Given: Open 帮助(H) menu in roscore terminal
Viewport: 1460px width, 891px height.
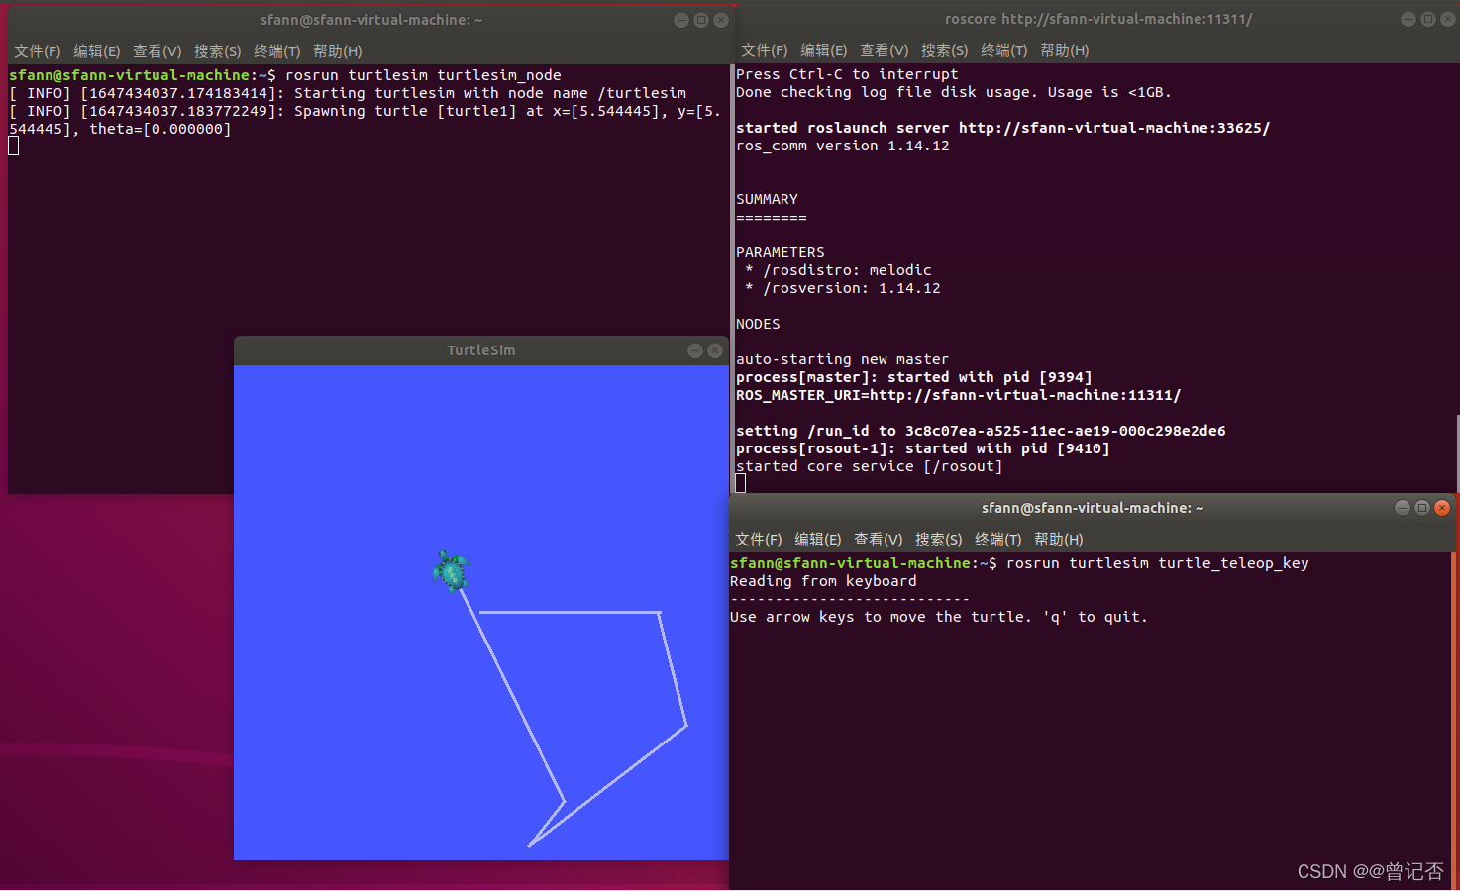Looking at the screenshot, I should pos(1065,49).
